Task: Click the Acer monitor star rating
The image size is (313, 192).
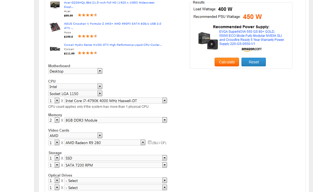Action: pos(88,15)
